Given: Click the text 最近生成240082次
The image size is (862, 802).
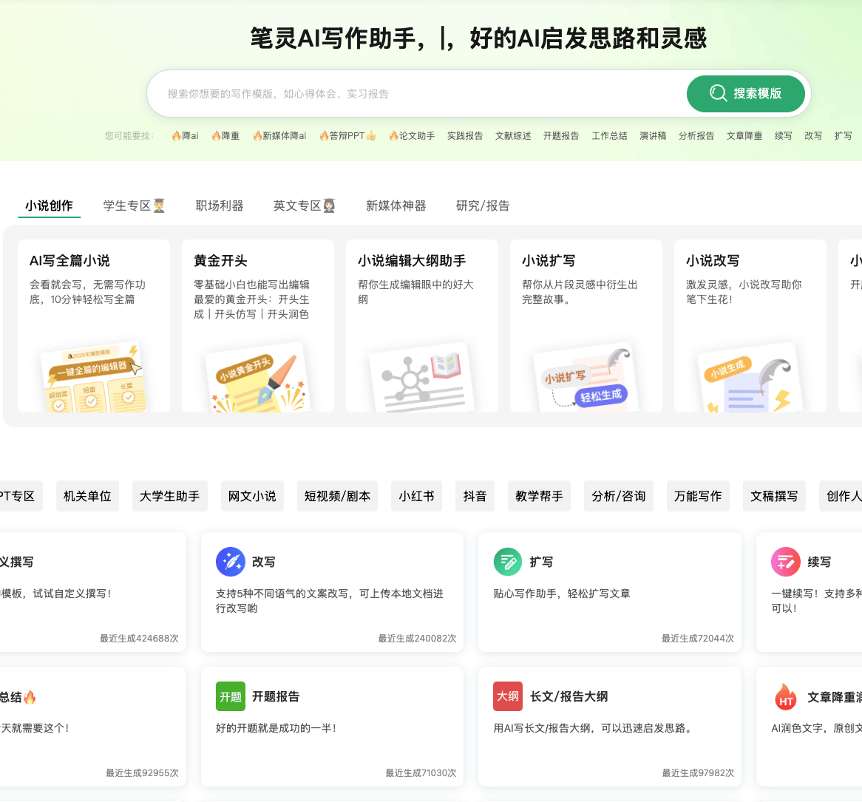Looking at the screenshot, I should pos(417,638).
